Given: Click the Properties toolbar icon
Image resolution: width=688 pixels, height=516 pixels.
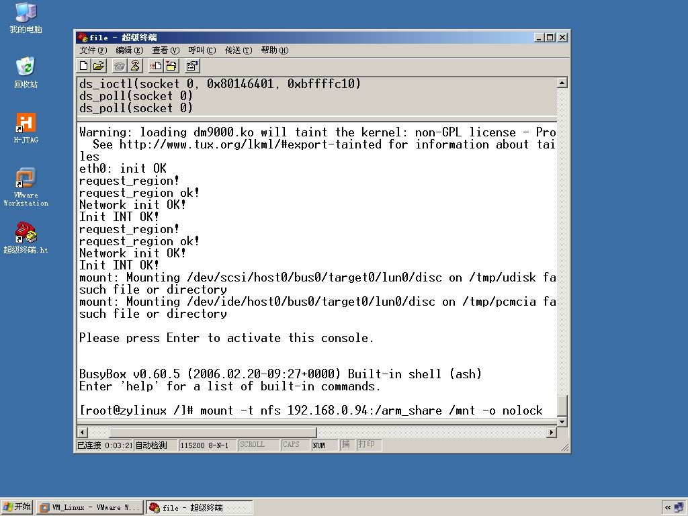Looking at the screenshot, I should 192,66.
